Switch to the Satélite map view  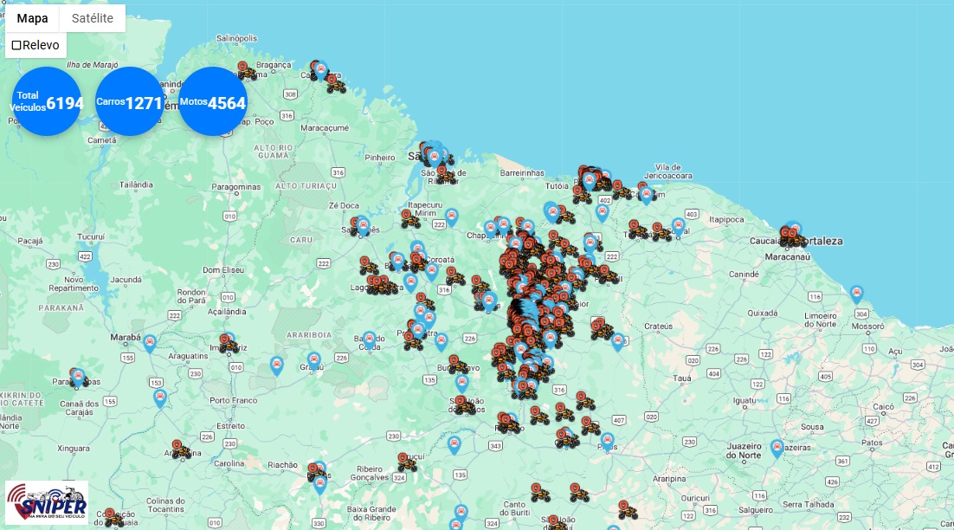(92, 18)
